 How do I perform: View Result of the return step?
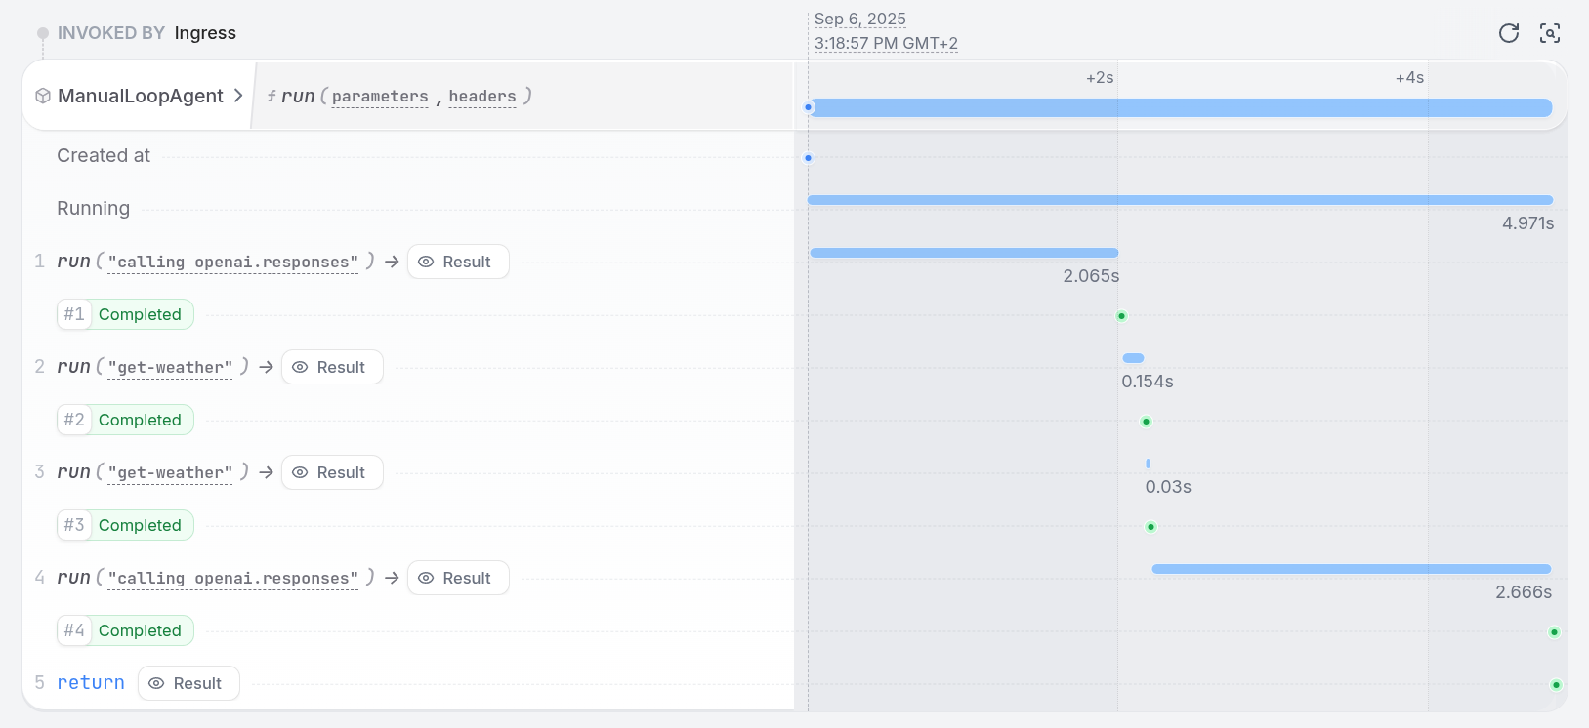coord(188,683)
